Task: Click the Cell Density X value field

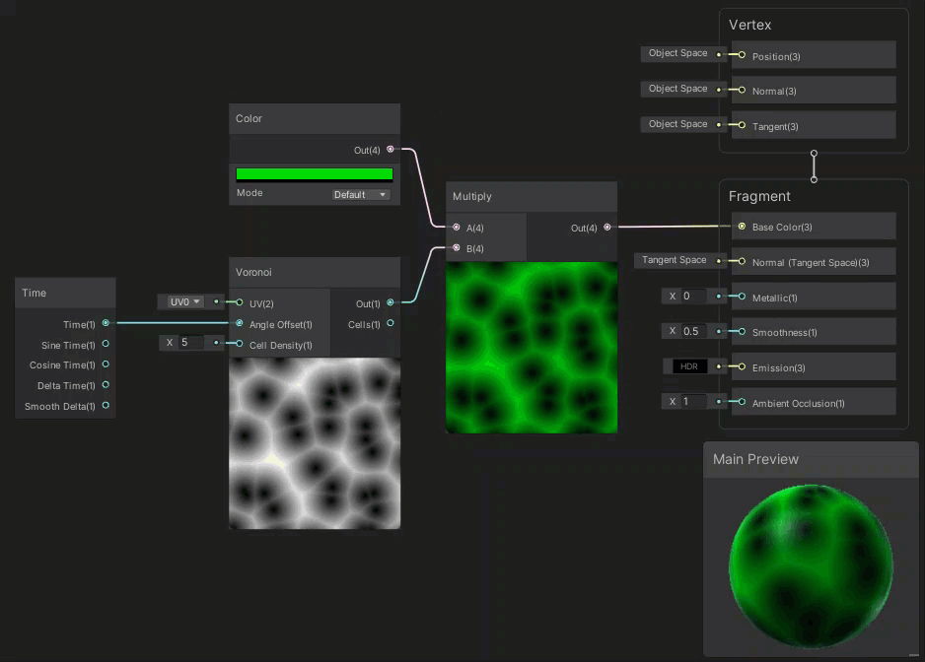Action: tap(191, 343)
